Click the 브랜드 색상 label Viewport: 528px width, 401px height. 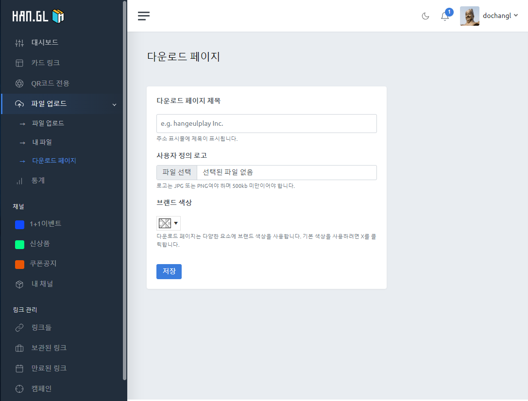tap(174, 202)
